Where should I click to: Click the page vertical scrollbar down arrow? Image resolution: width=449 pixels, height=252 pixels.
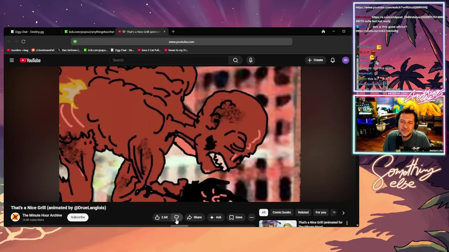tap(357, 225)
